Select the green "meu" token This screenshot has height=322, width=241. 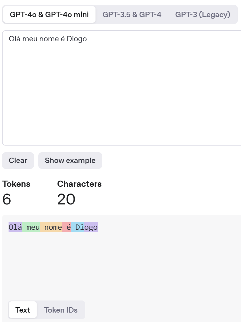[x=31, y=227]
